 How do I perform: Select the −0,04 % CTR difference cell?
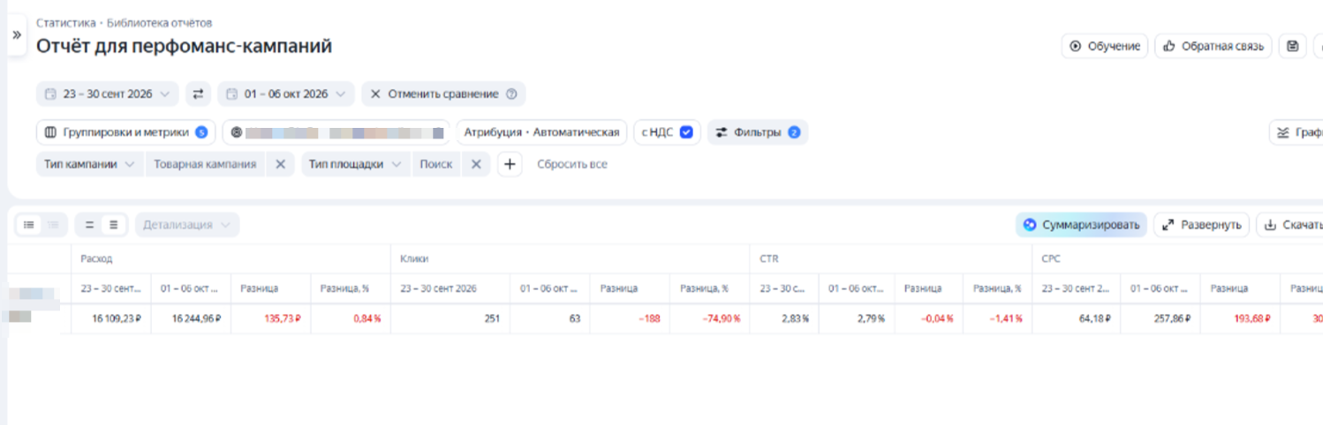929,318
